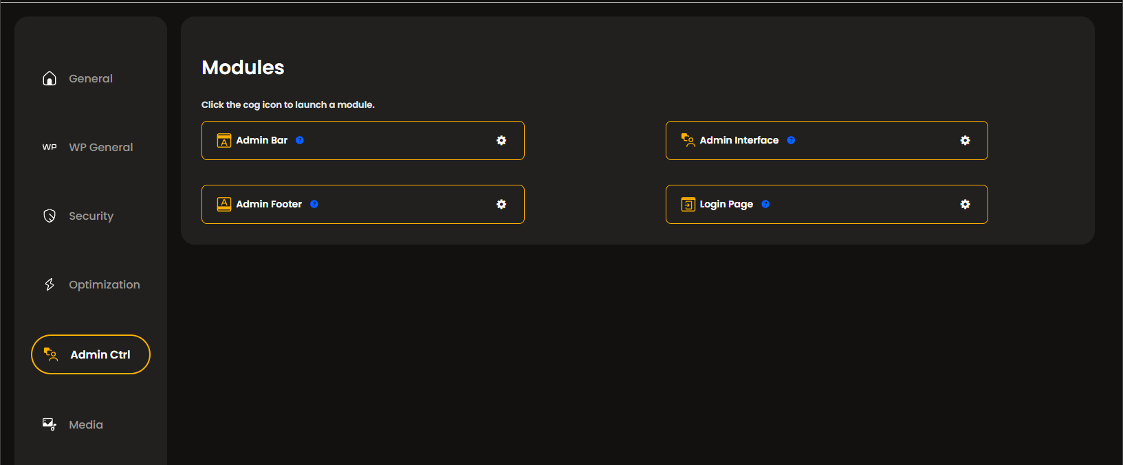Open Admin Interface module settings cog
The height and width of the screenshot is (465, 1123).
(x=966, y=140)
